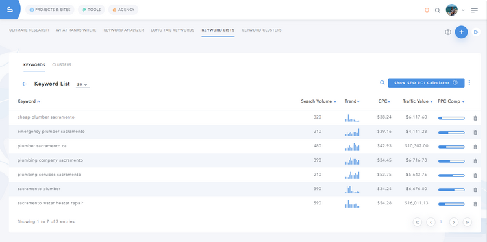This screenshot has width=487, height=242.
Task: Click page number 1 in pagination
Action: (441, 221)
